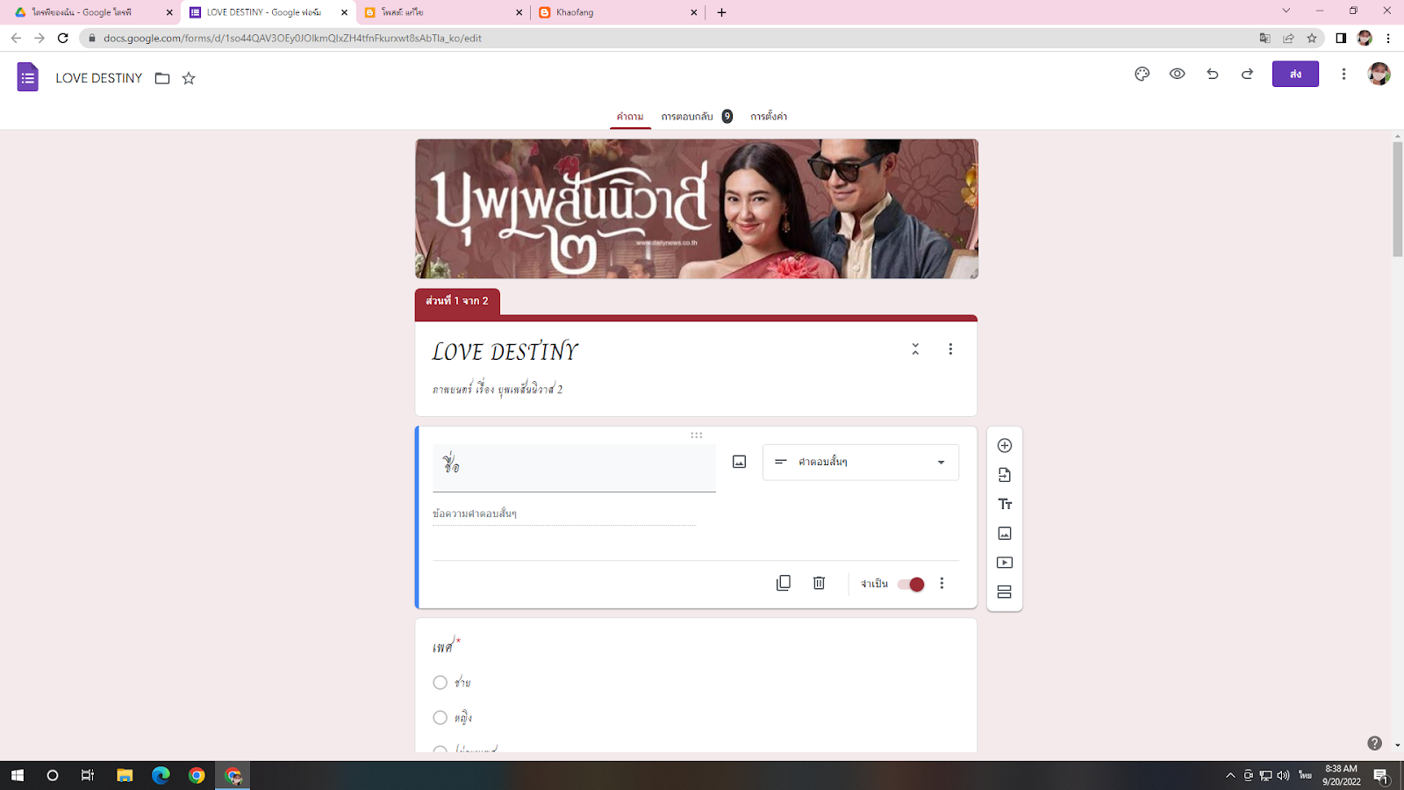This screenshot has height=790, width=1404.
Task: Show hidden system tray icons
Action: click(1230, 775)
